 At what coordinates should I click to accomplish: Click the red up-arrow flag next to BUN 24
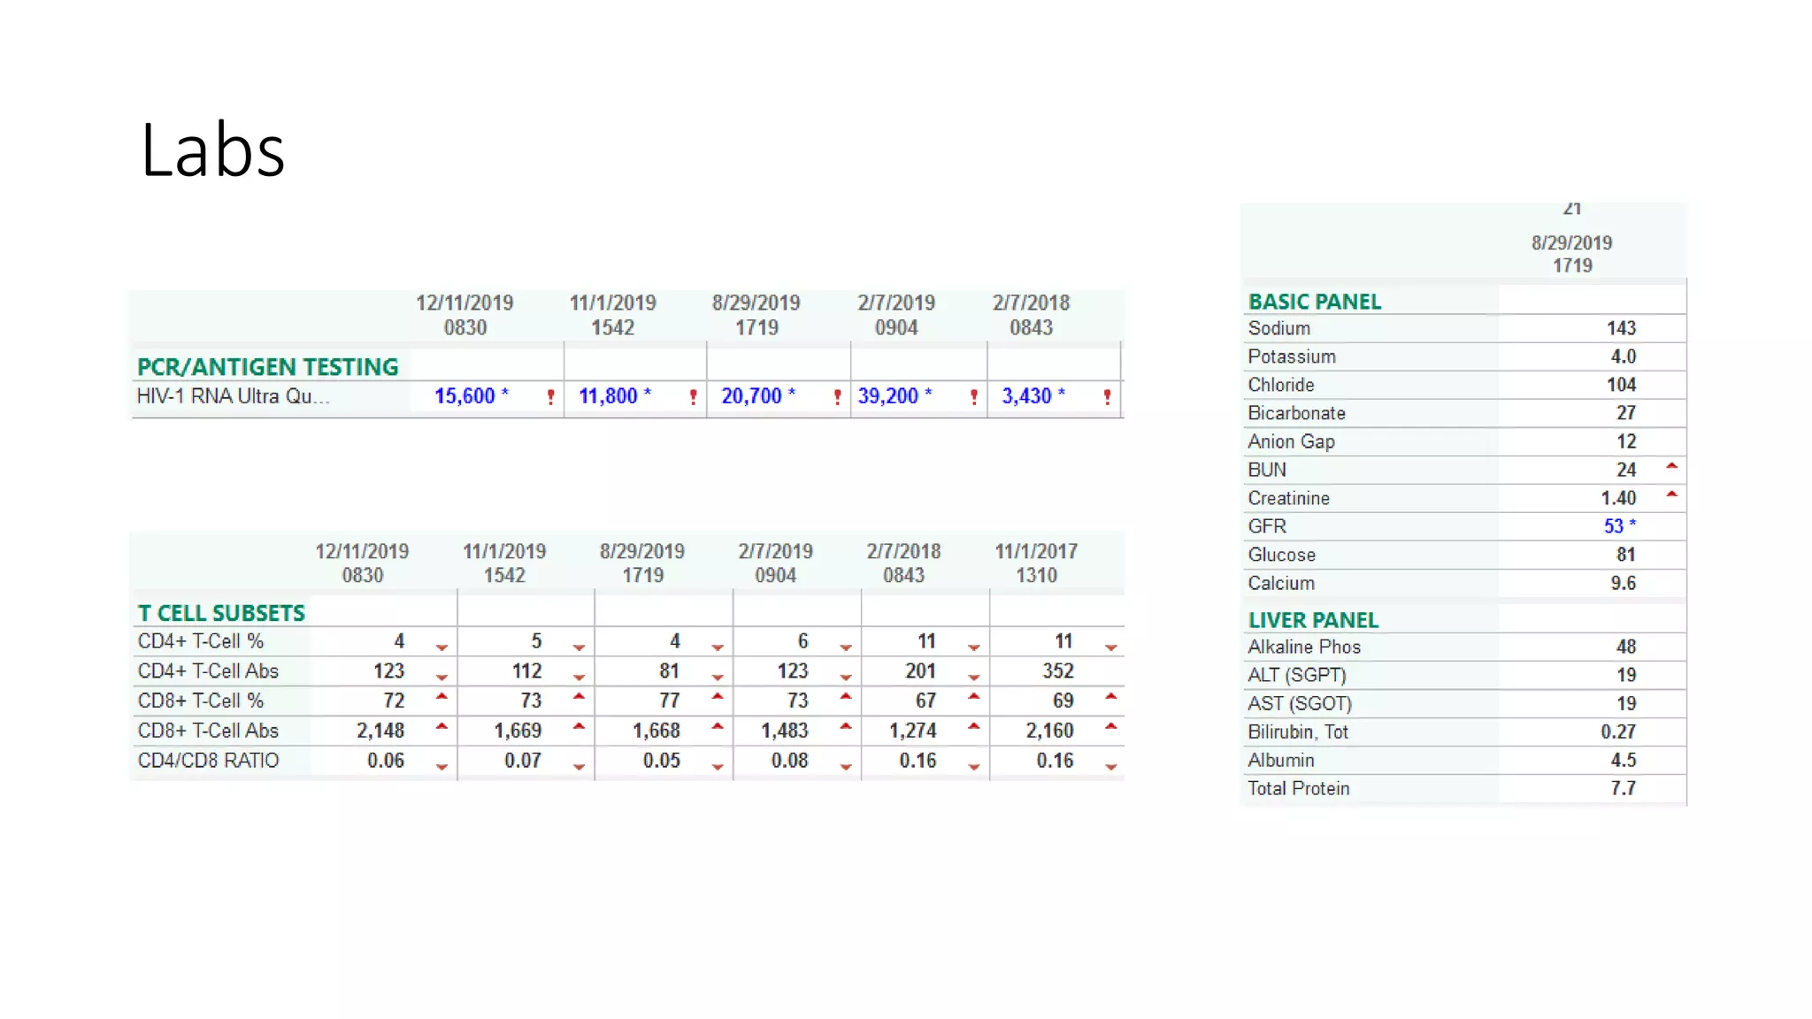(1671, 466)
